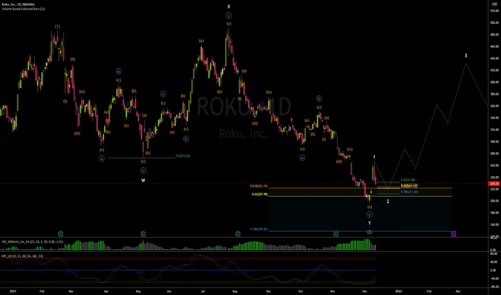Click the 400.00 price axis label

pos(495,82)
